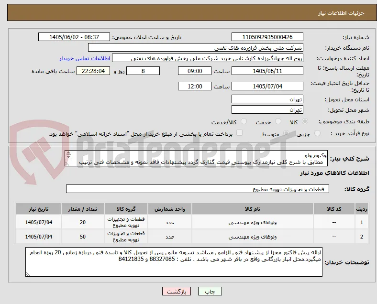Screen dimensions: 377x304
Task: Click the delivery city field تهران
Action: point(267,110)
